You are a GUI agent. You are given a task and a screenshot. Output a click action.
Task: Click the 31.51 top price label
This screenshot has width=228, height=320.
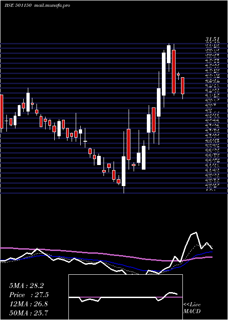(x=212, y=40)
